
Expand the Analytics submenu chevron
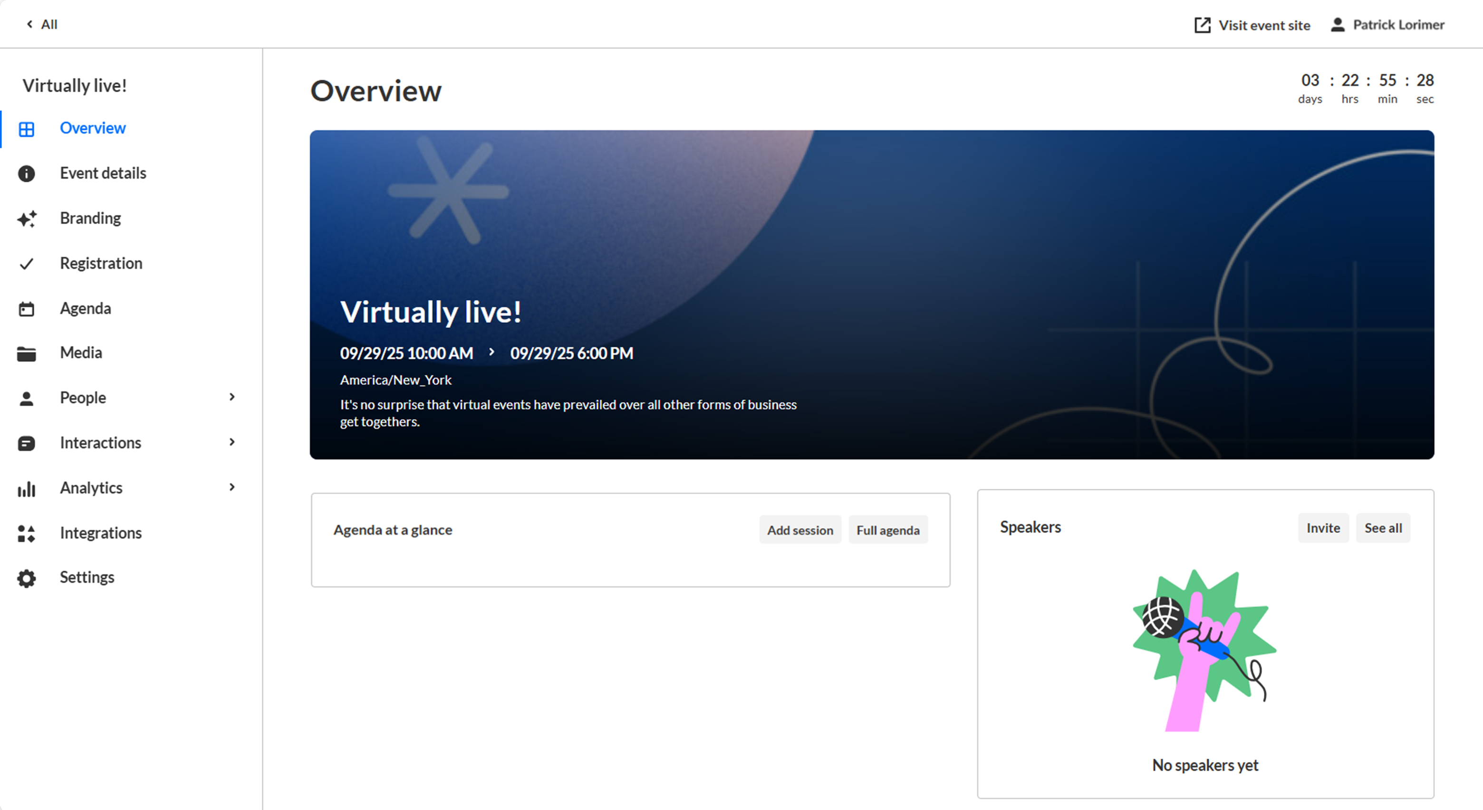coord(232,487)
